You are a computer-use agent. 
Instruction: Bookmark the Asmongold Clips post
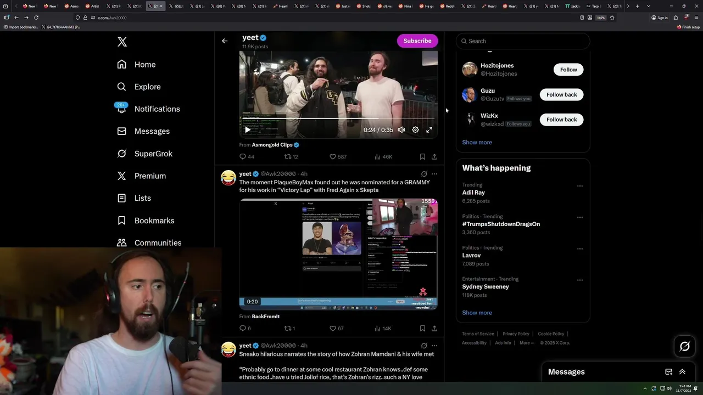(422, 157)
